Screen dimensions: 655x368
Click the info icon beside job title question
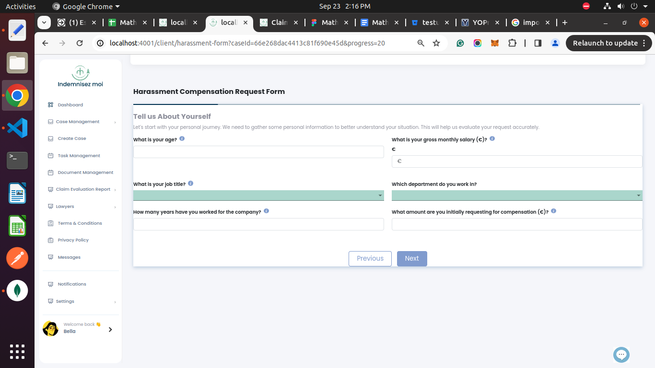pyautogui.click(x=191, y=184)
